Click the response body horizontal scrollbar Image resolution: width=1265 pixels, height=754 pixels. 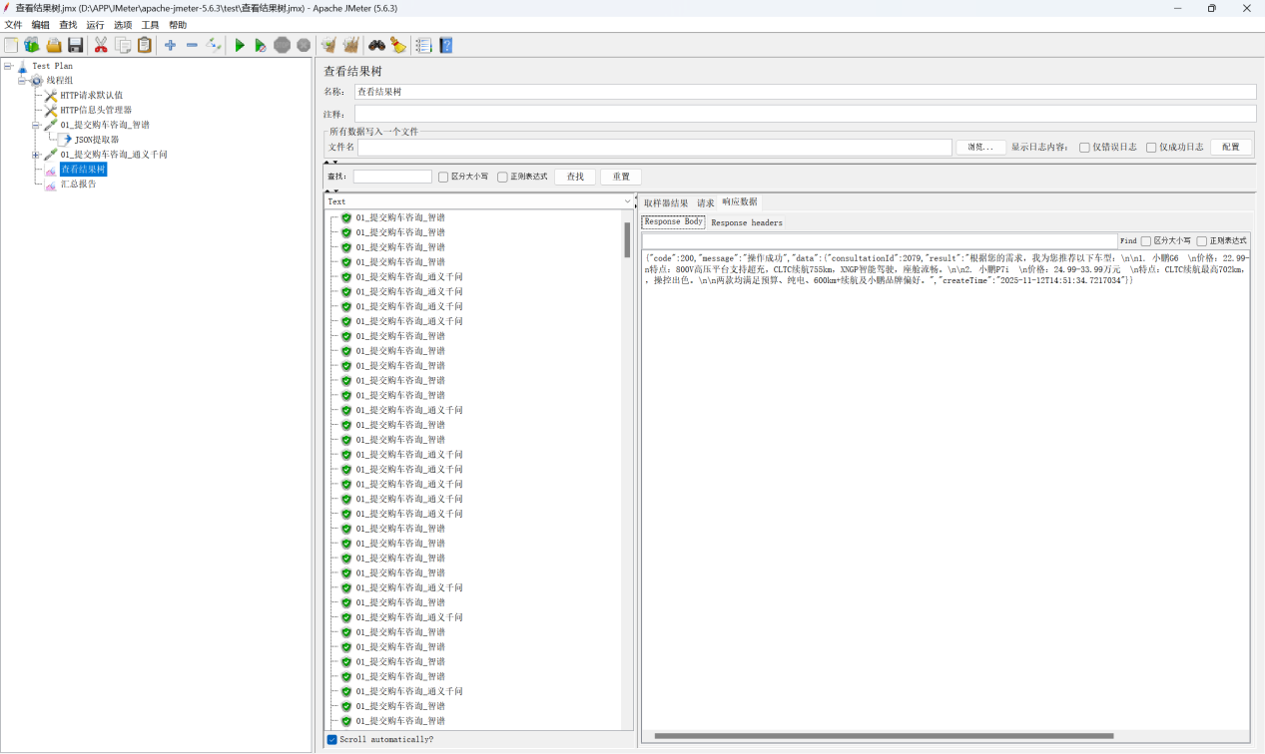click(x=884, y=736)
